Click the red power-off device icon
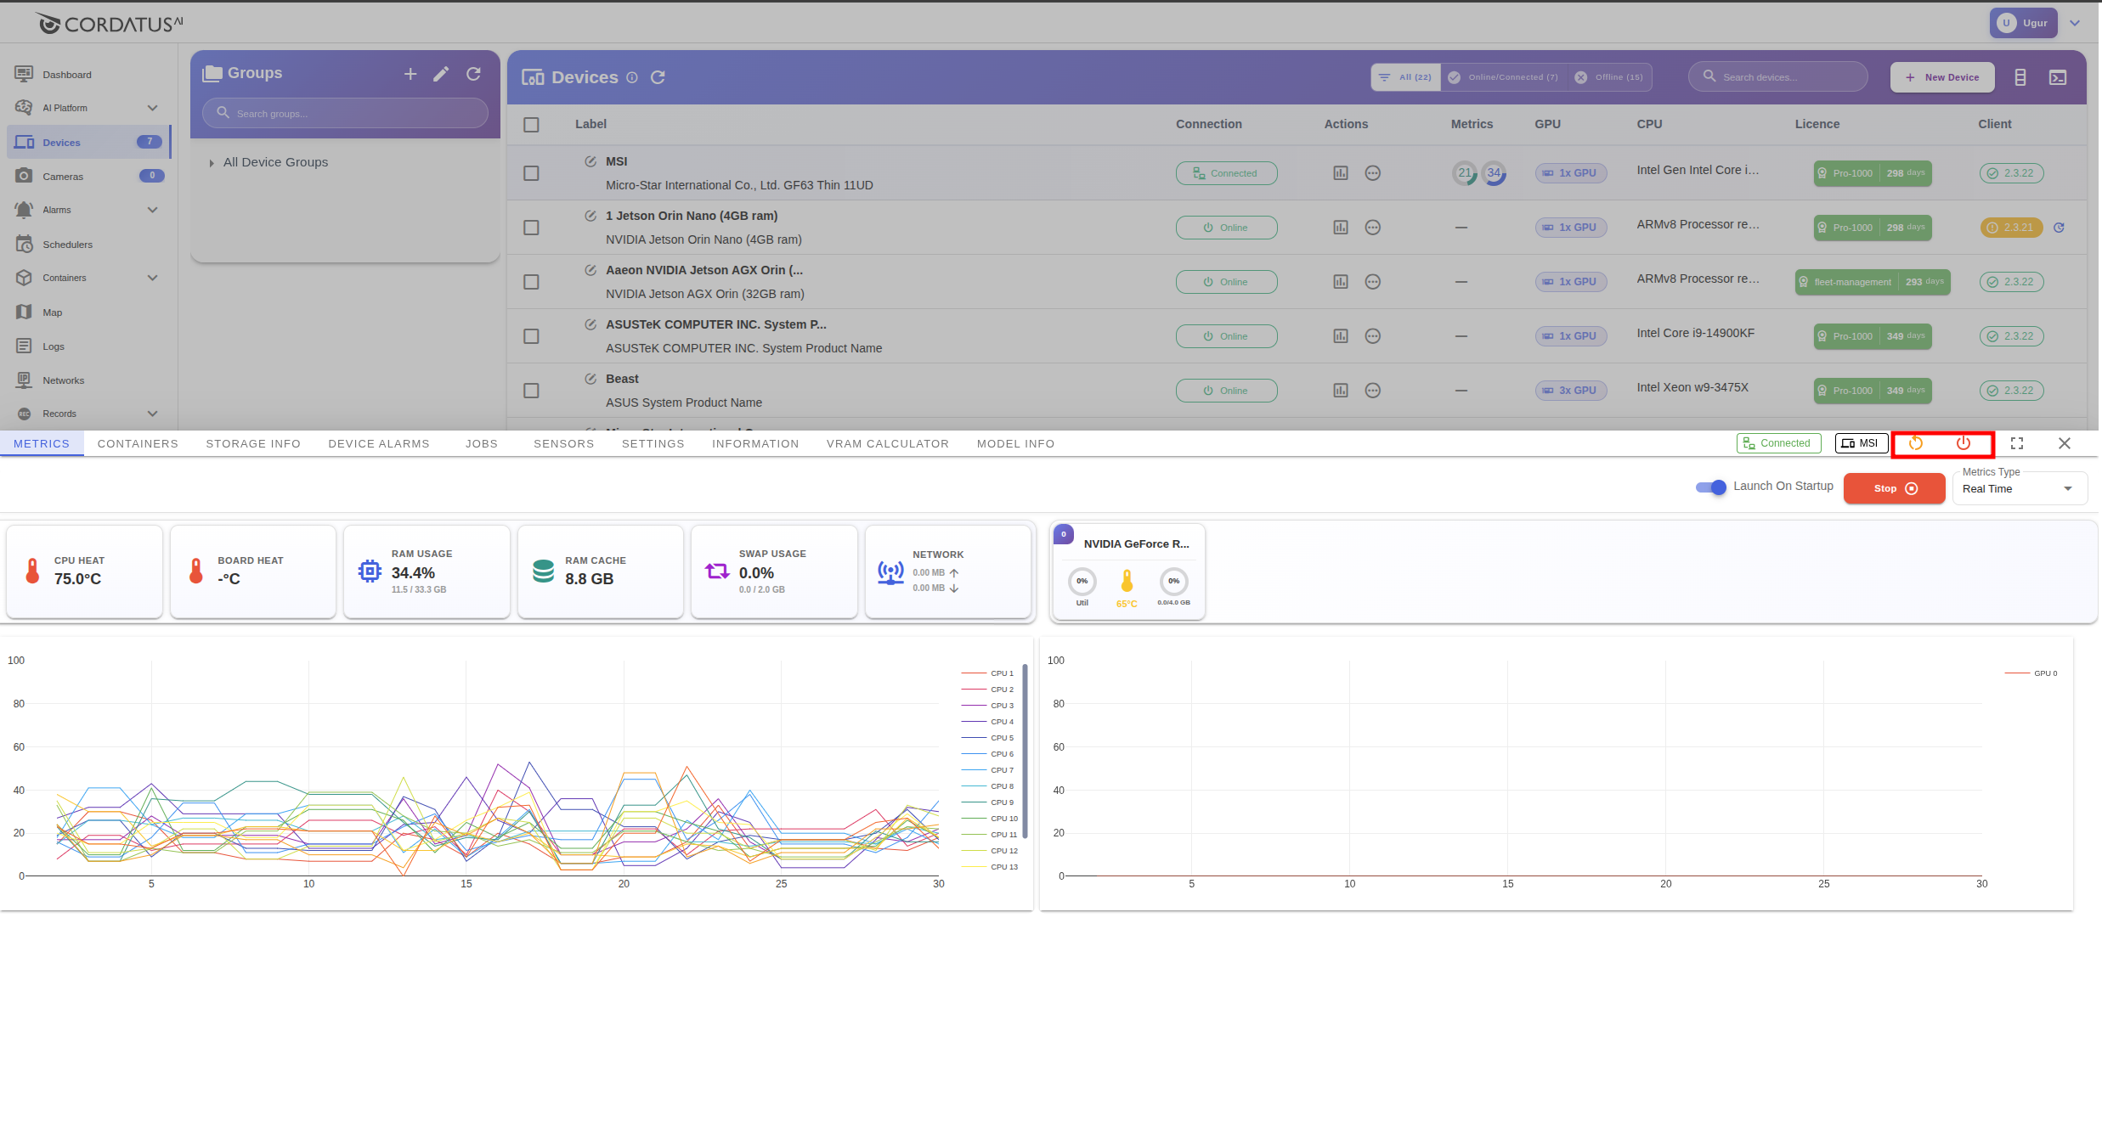The width and height of the screenshot is (2102, 1126). (1963, 443)
